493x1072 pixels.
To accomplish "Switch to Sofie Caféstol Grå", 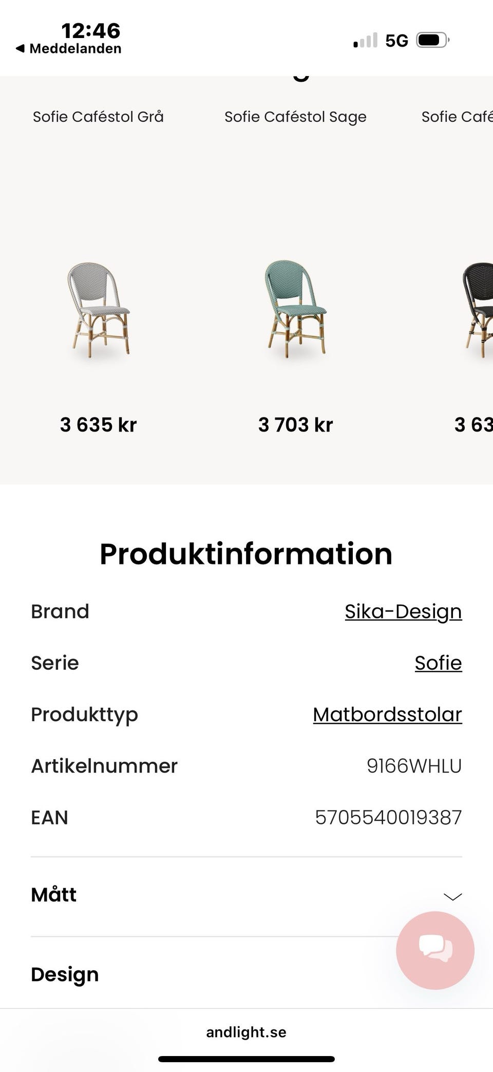I will [98, 117].
